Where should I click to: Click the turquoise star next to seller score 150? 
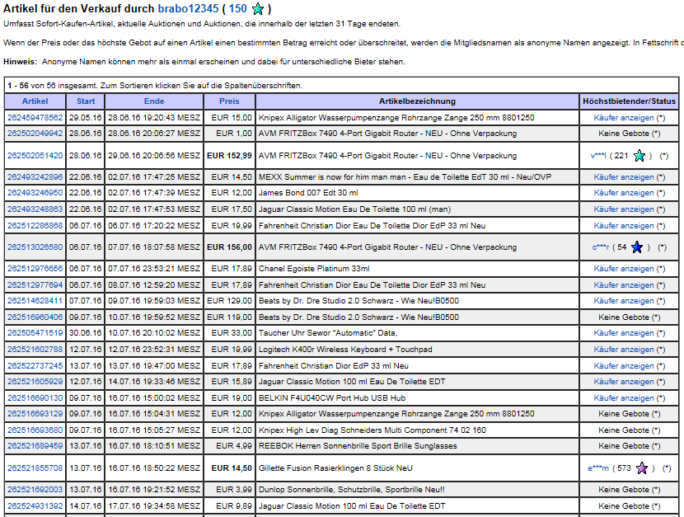point(258,9)
